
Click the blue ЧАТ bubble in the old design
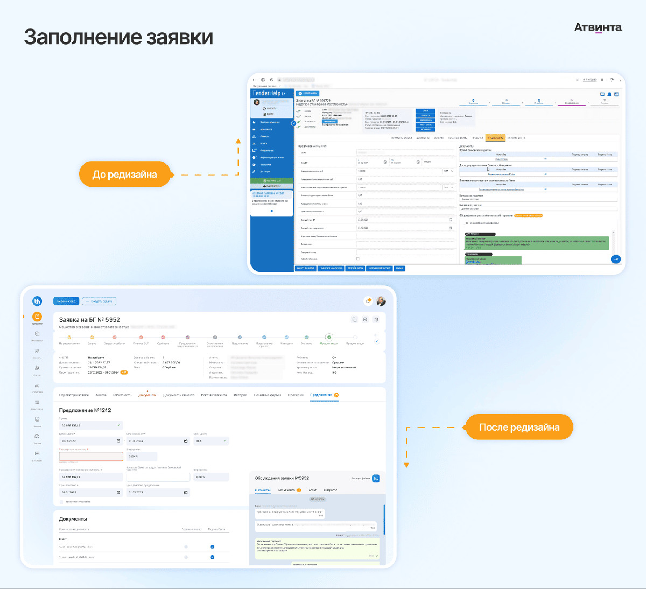tap(616, 259)
